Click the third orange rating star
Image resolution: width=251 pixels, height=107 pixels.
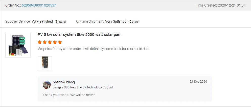point(50,42)
